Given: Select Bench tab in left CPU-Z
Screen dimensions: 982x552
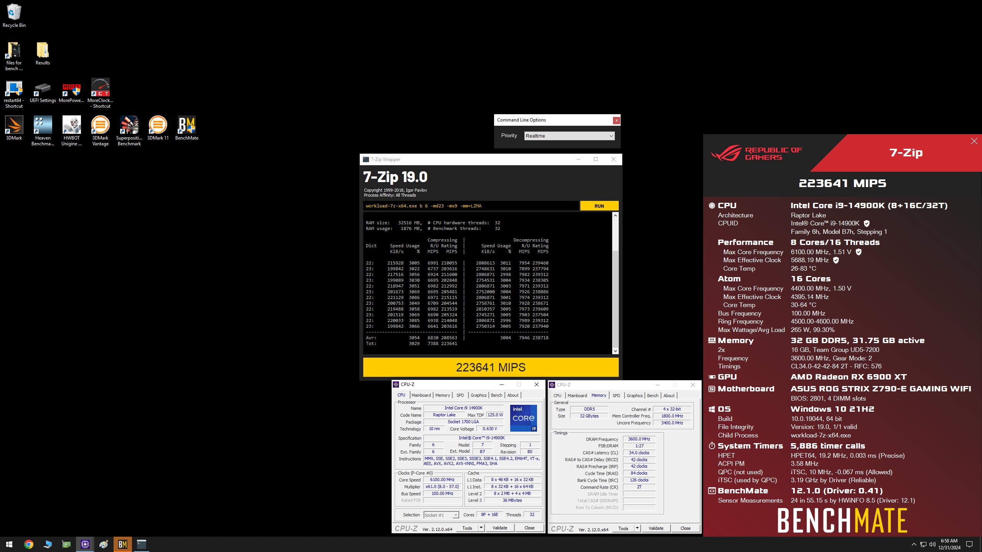Looking at the screenshot, I should coord(496,395).
